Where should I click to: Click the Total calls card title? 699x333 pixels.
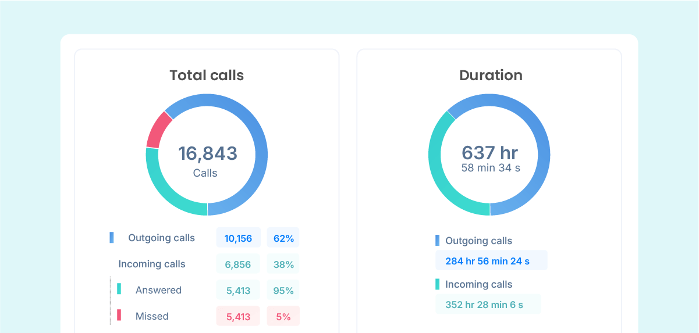click(x=207, y=76)
